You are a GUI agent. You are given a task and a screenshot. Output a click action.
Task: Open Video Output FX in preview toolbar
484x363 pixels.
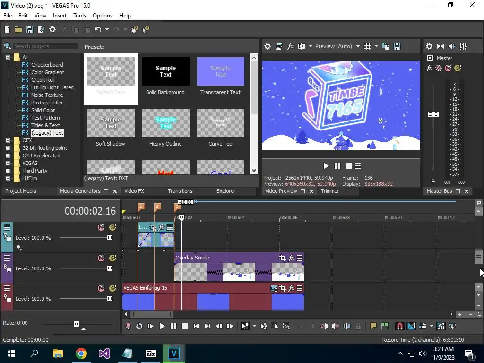point(290,46)
